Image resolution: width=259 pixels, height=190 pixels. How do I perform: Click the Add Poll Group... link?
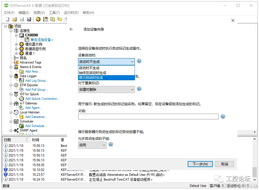[x=37, y=90]
